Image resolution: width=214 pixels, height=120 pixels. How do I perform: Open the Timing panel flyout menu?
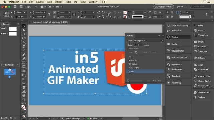point(163,36)
